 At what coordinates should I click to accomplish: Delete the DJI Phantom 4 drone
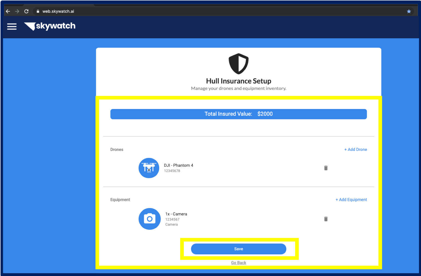326,168
